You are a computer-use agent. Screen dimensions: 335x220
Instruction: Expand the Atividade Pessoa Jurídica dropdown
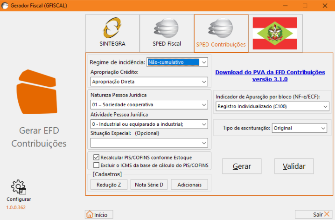click(149, 124)
